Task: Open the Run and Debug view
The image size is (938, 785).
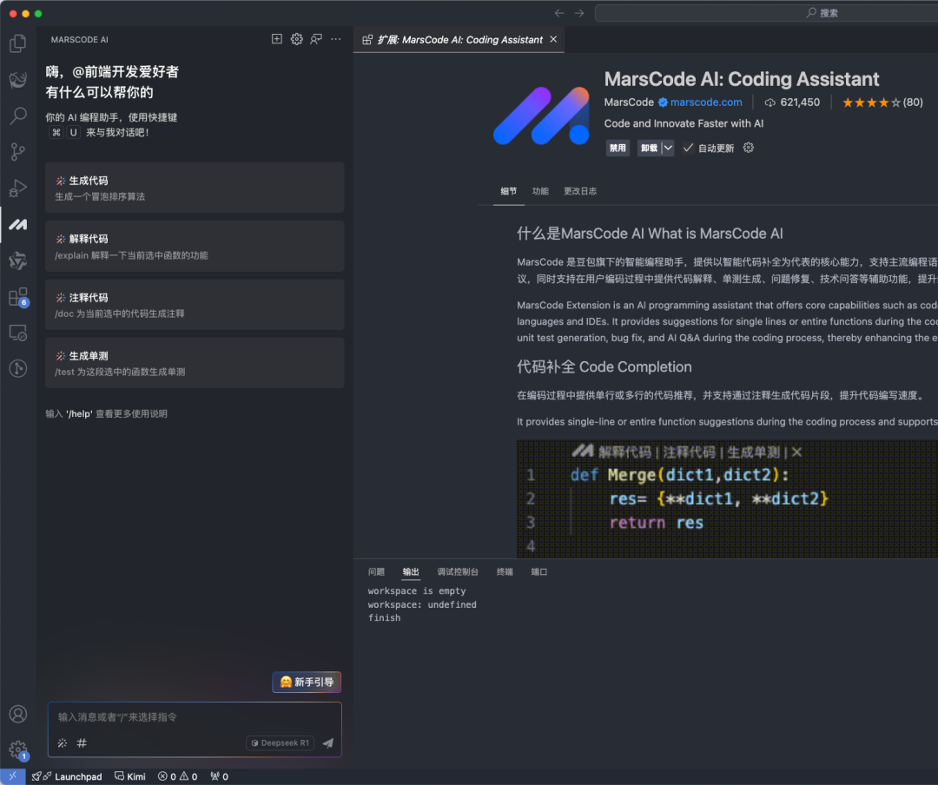Action: pos(18,188)
